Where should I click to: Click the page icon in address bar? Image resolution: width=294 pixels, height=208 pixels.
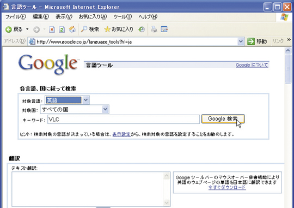(x=32, y=41)
